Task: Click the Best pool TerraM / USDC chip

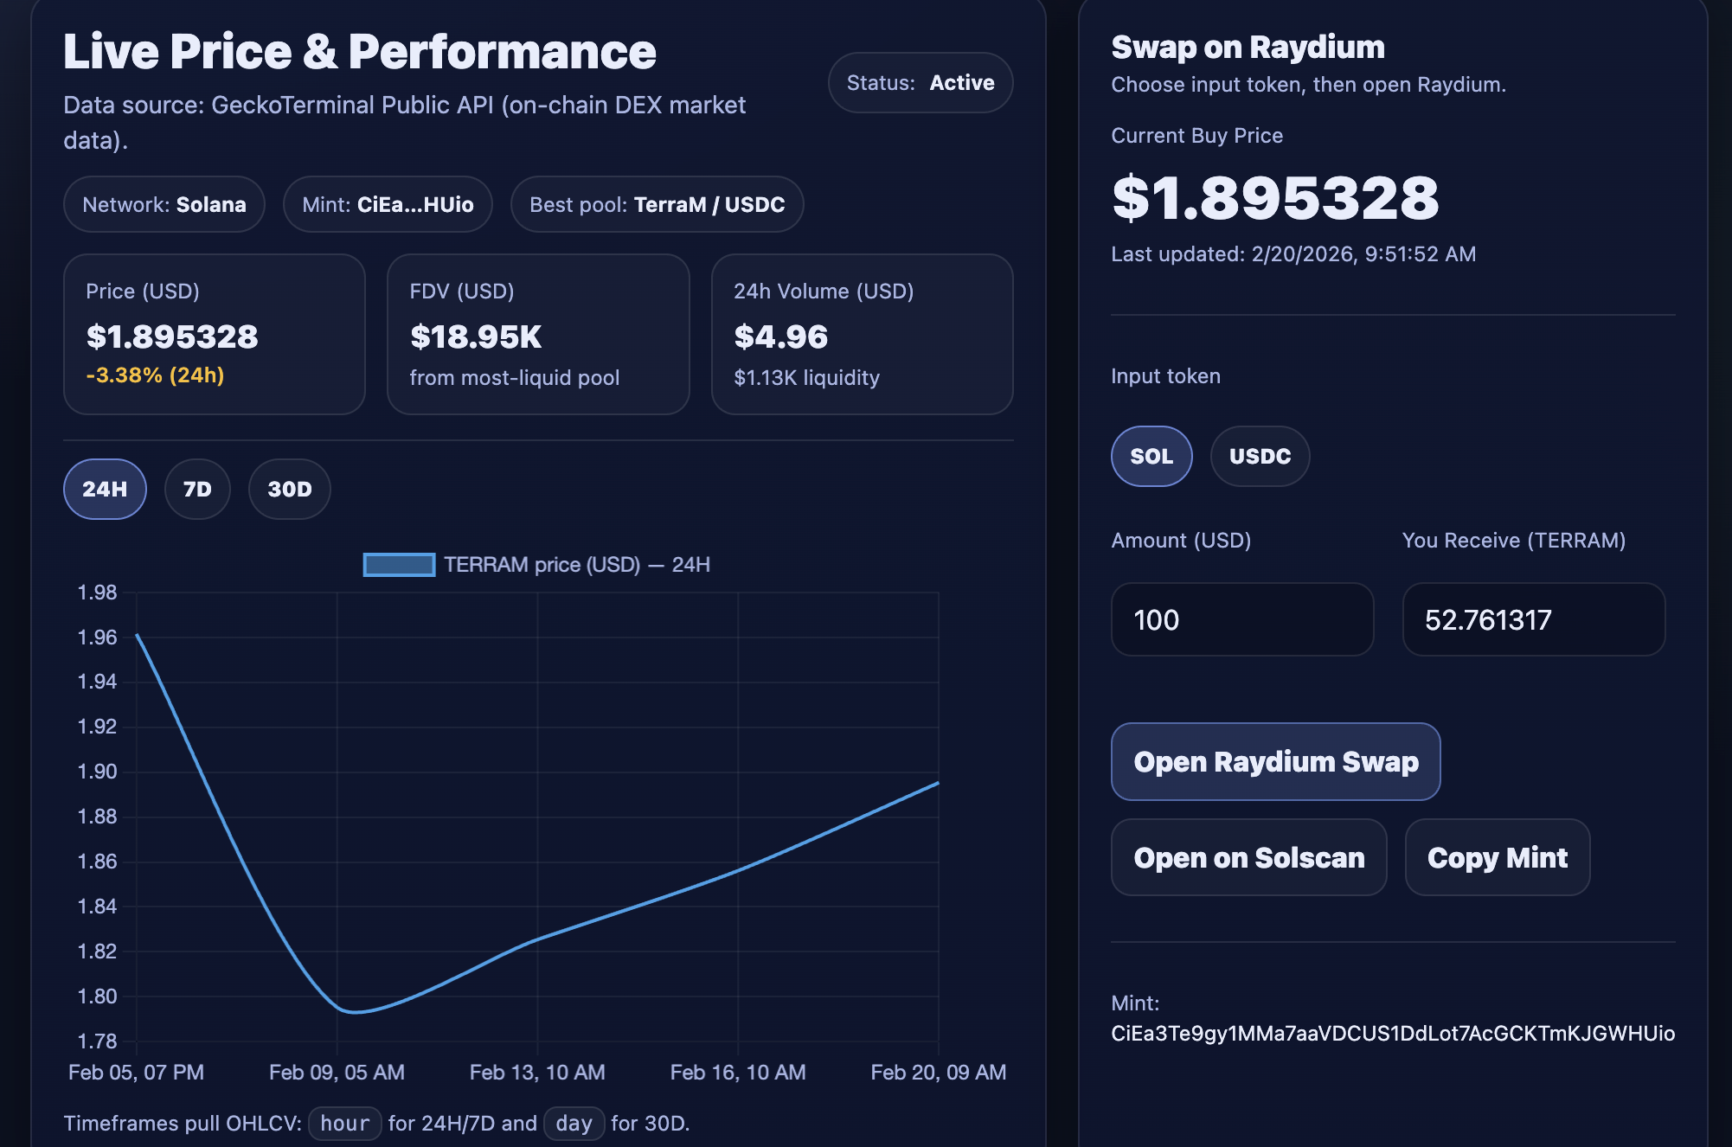Action: point(657,204)
